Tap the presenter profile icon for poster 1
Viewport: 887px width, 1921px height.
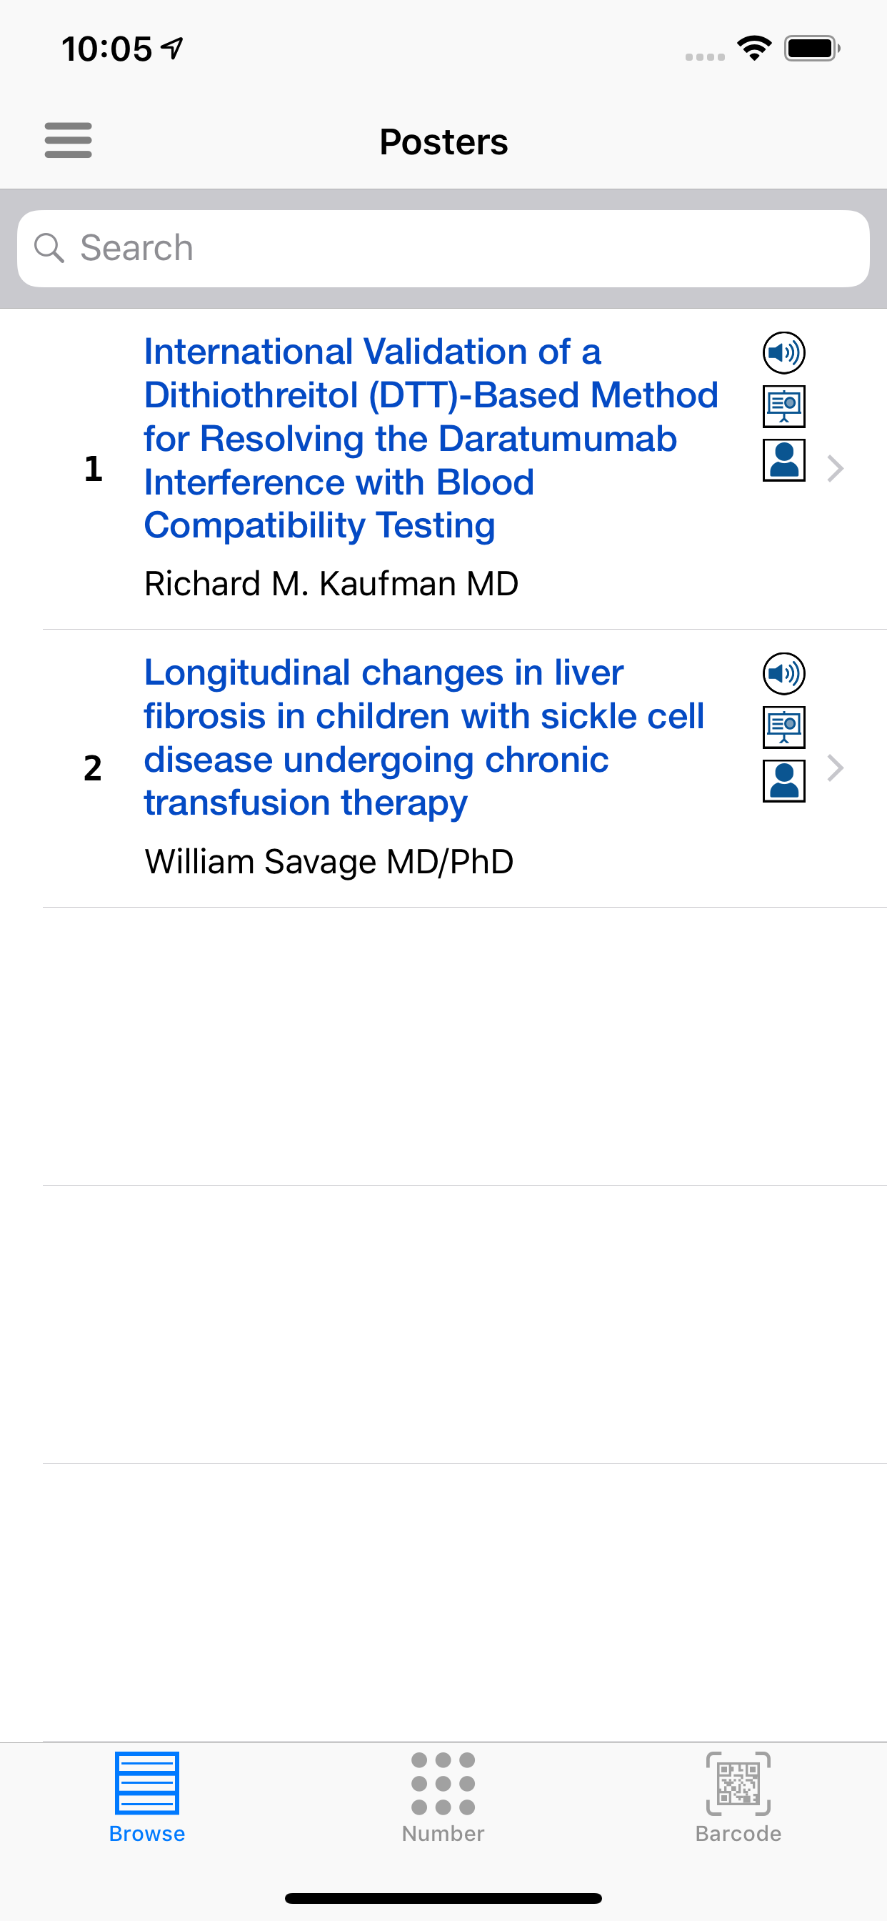[783, 460]
